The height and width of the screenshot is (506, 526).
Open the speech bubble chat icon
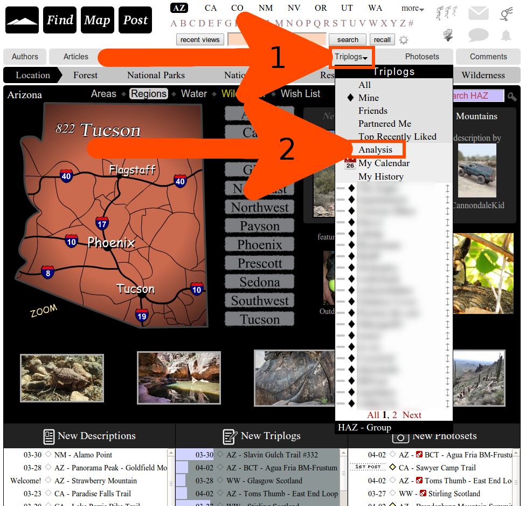(478, 36)
